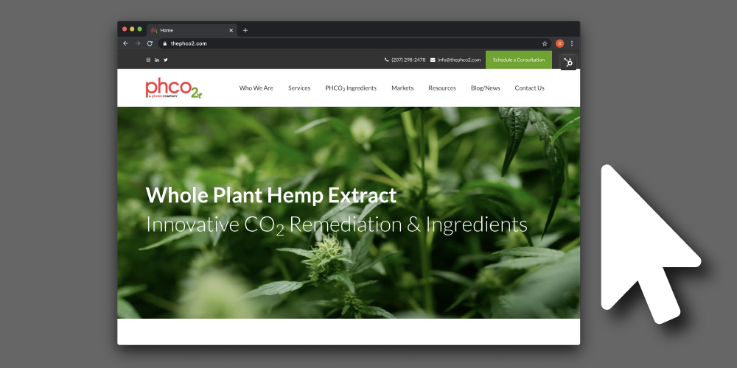Image resolution: width=737 pixels, height=368 pixels.
Task: Open the Twitter icon in the top bar
Action: pos(165,60)
